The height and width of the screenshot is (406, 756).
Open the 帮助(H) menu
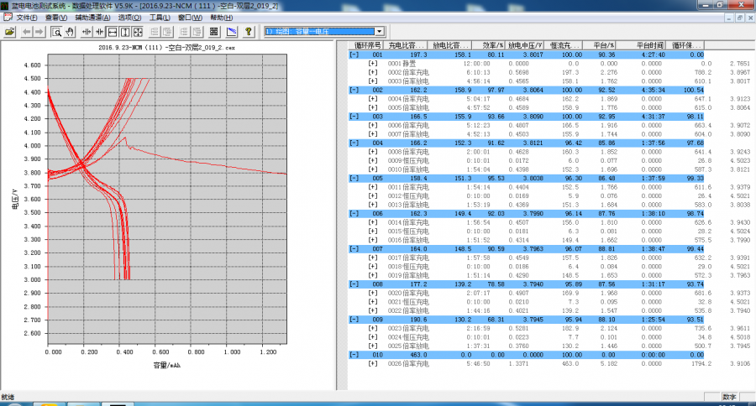click(221, 18)
